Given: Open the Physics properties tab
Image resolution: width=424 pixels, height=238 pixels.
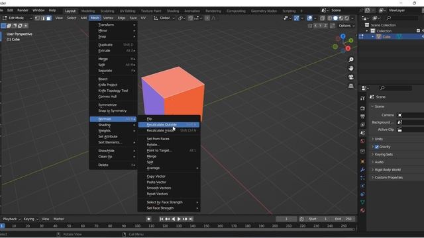Looking at the screenshot, I should pyautogui.click(x=362, y=186).
